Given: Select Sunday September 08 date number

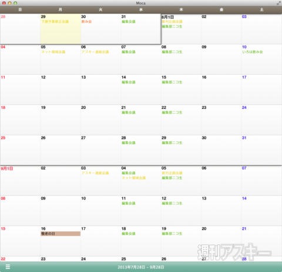Looking at the screenshot, I should pos(3,198).
